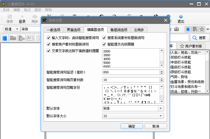
Task: Select the blue book icon in left panel
Action: tap(5, 38)
